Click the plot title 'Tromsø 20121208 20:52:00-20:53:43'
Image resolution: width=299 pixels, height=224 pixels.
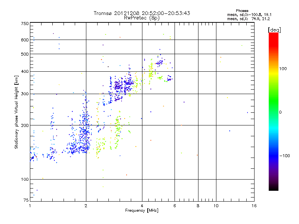pos(142,13)
